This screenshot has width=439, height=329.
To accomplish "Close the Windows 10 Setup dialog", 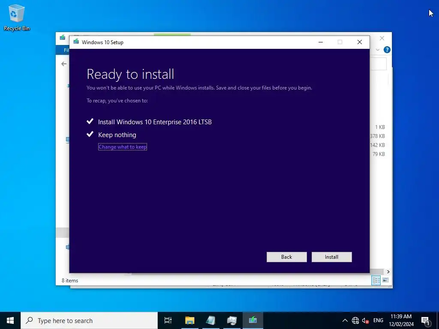I will point(360,42).
